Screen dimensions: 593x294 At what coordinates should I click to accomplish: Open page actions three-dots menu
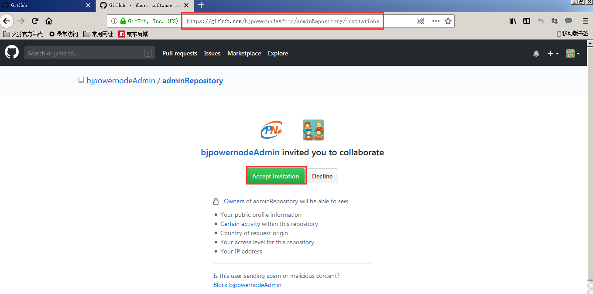click(x=435, y=21)
